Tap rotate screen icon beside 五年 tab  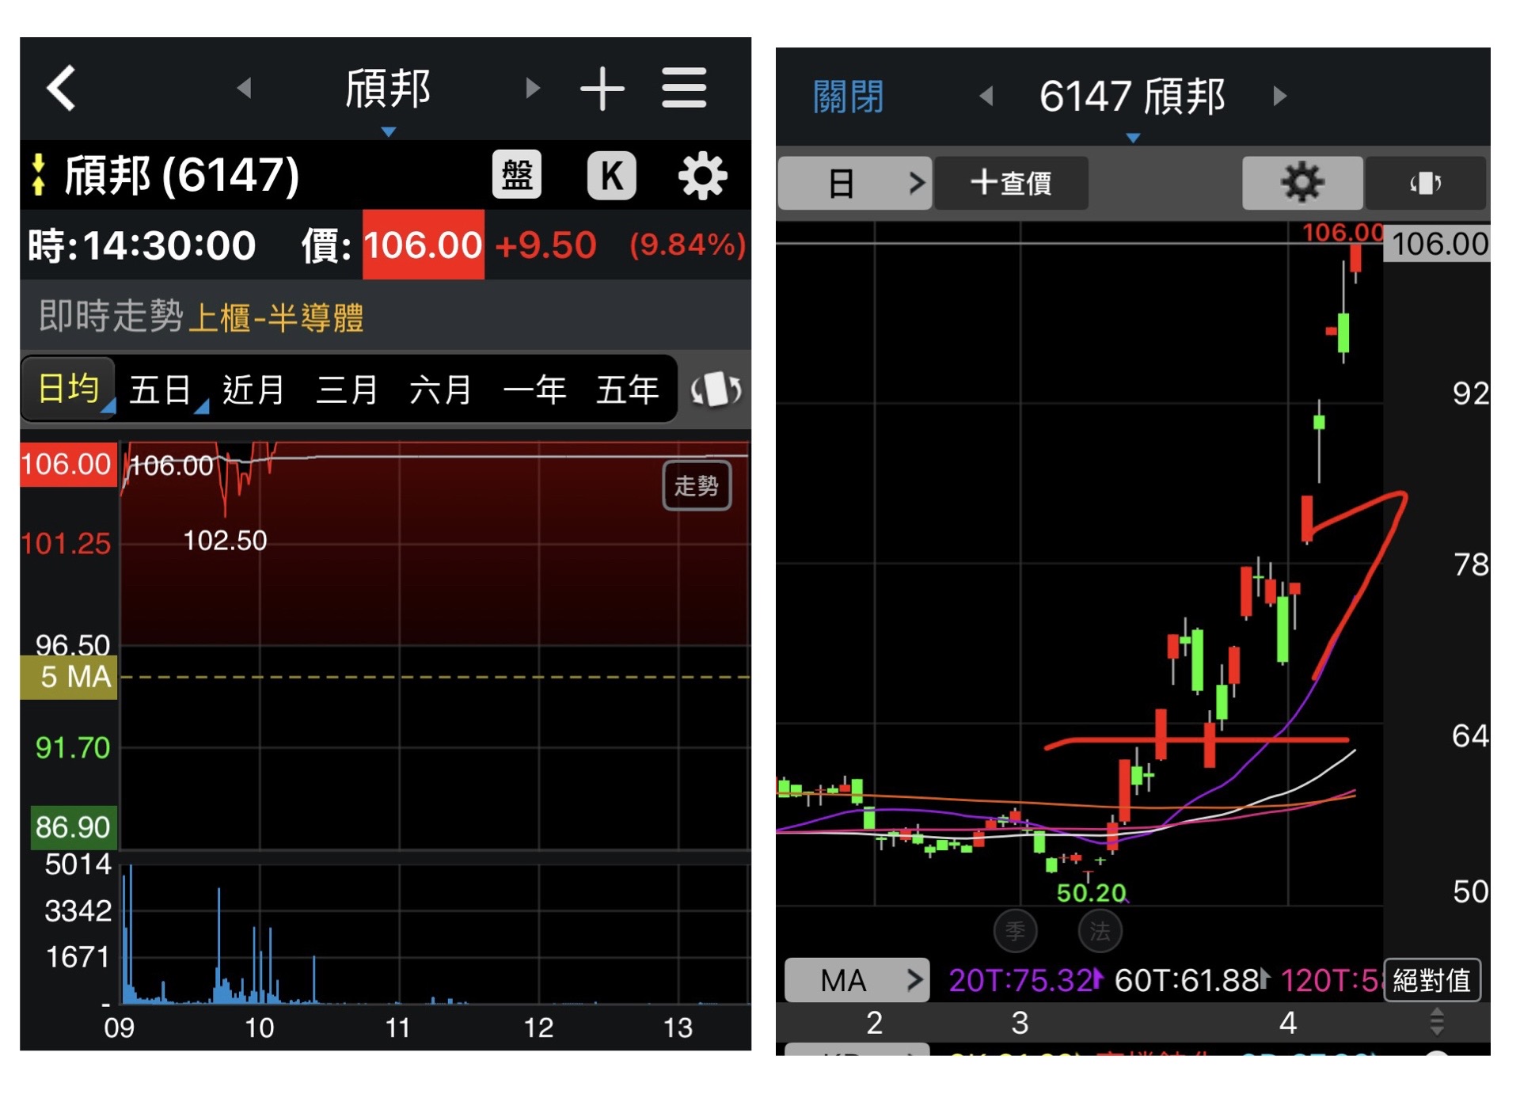point(716,389)
